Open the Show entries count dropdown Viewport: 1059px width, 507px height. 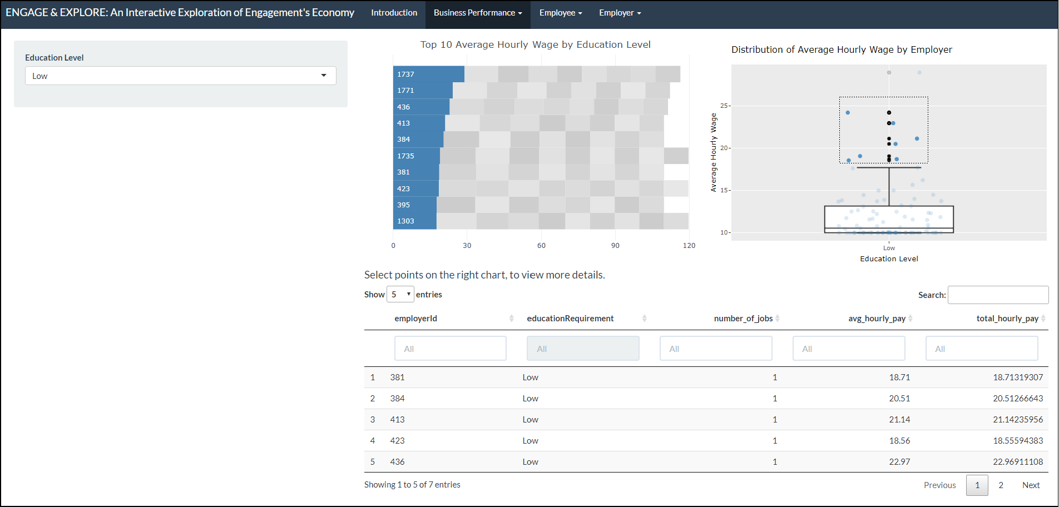(x=400, y=295)
